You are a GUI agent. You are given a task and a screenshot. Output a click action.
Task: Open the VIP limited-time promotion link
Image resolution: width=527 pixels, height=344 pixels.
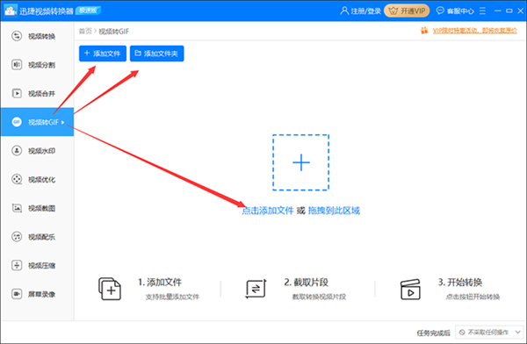(x=474, y=31)
